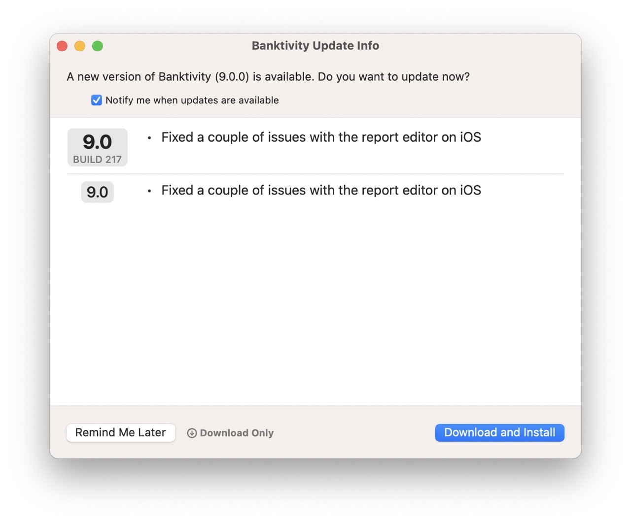The image size is (631, 524).
Task: Click the 'new version of Banktivity (9.0.0)' message
Action: pyautogui.click(x=268, y=77)
